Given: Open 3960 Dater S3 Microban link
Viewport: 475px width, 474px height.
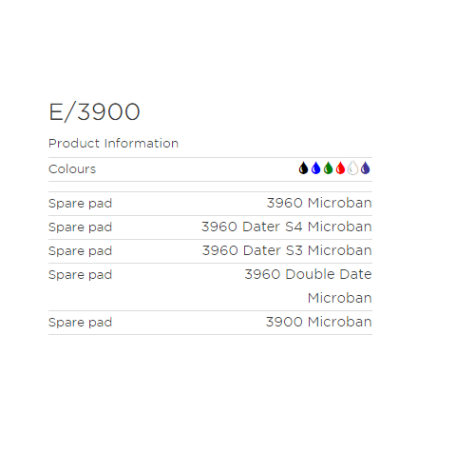Looking at the screenshot, I should point(287,250).
